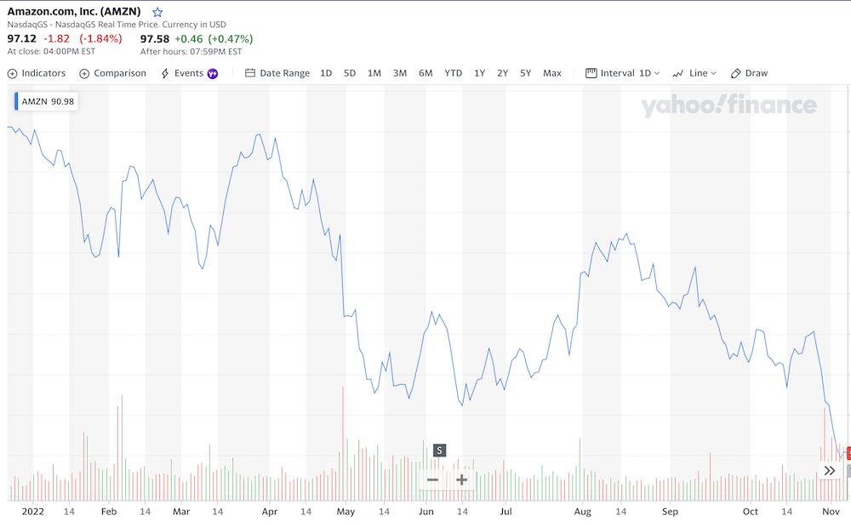Screen dimensions: 851x526
Task: Select the 5Y range
Action: tap(525, 73)
